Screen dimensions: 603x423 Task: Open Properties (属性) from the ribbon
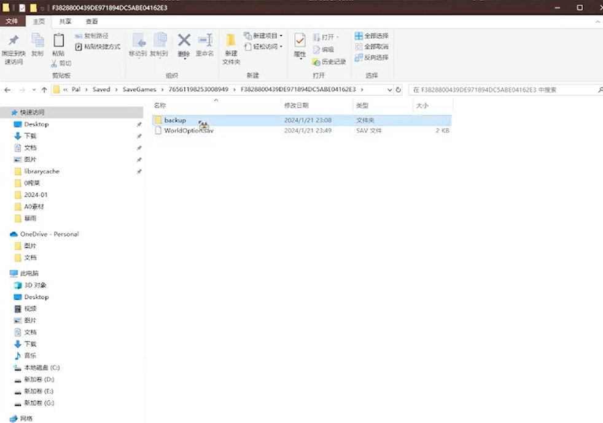[300, 42]
